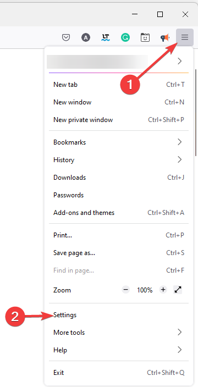Click the smiley calendar extension icon
Screen dimensions: 198x387
coord(145,37)
